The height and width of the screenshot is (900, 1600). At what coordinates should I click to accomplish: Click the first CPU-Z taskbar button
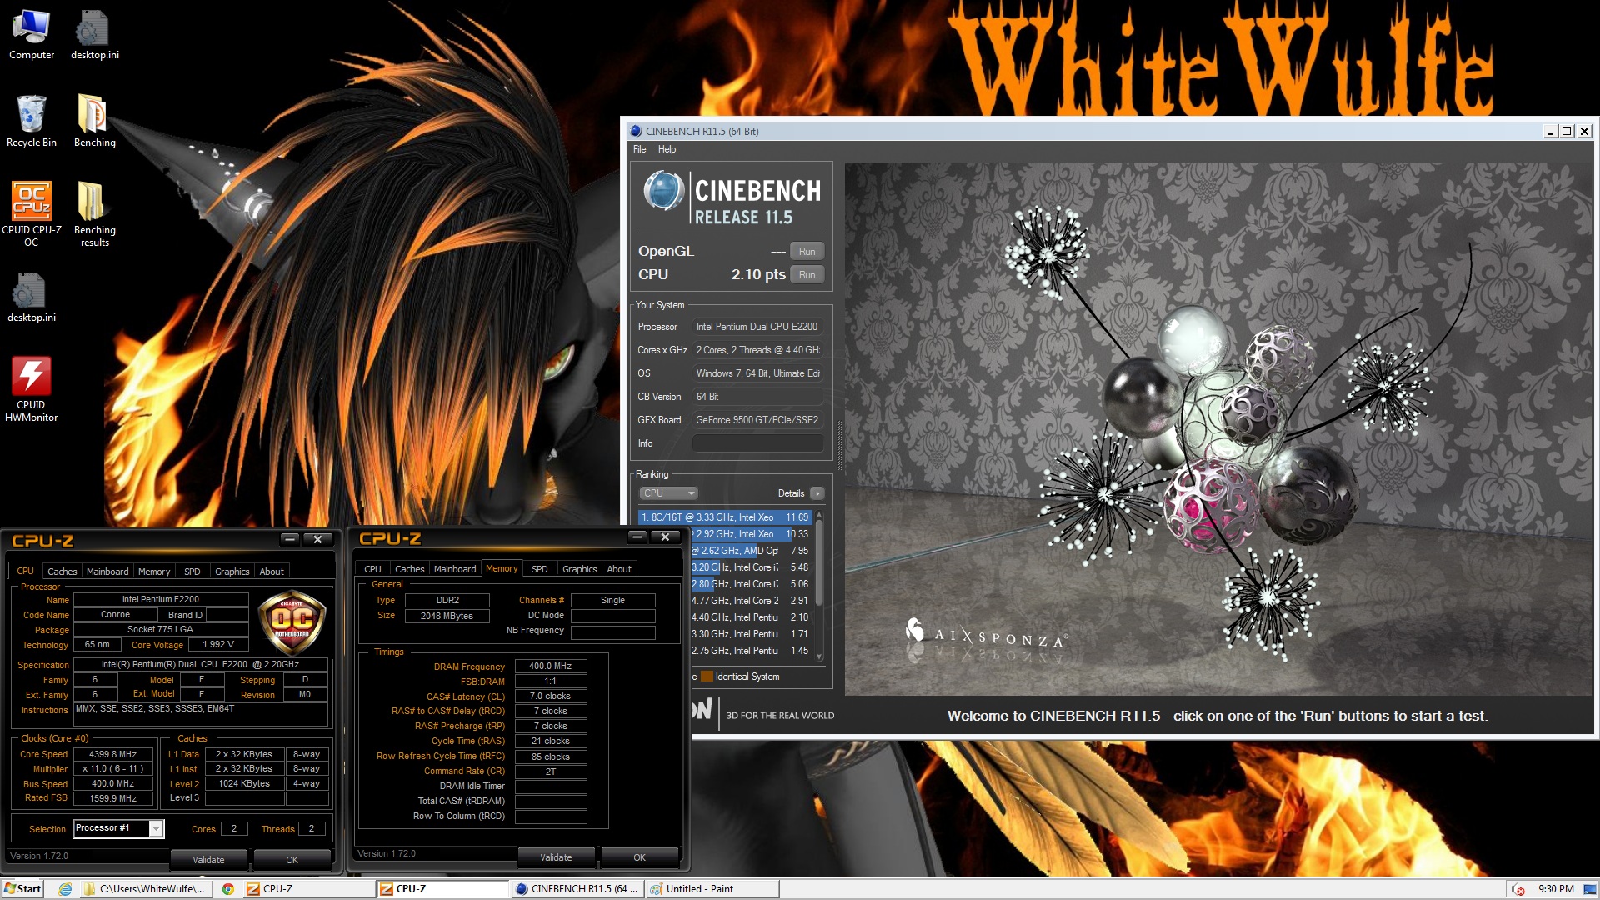[x=307, y=889]
